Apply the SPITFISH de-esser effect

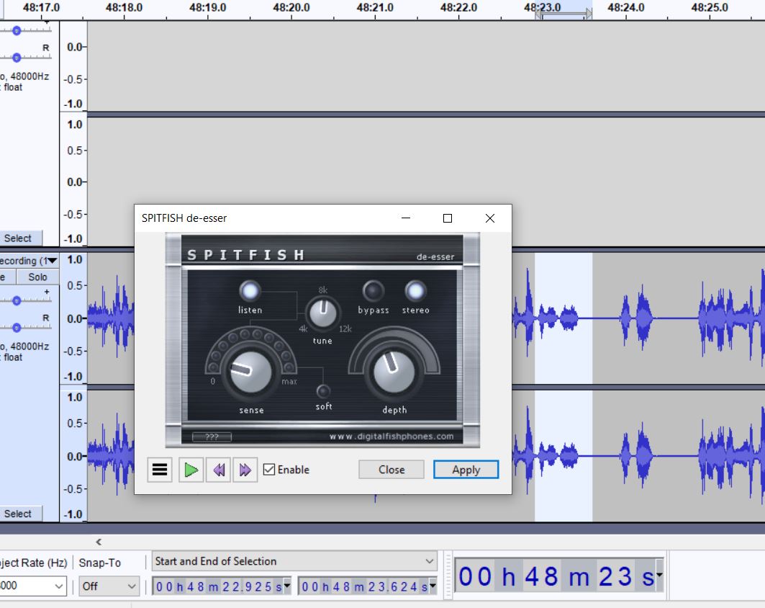pyautogui.click(x=466, y=470)
